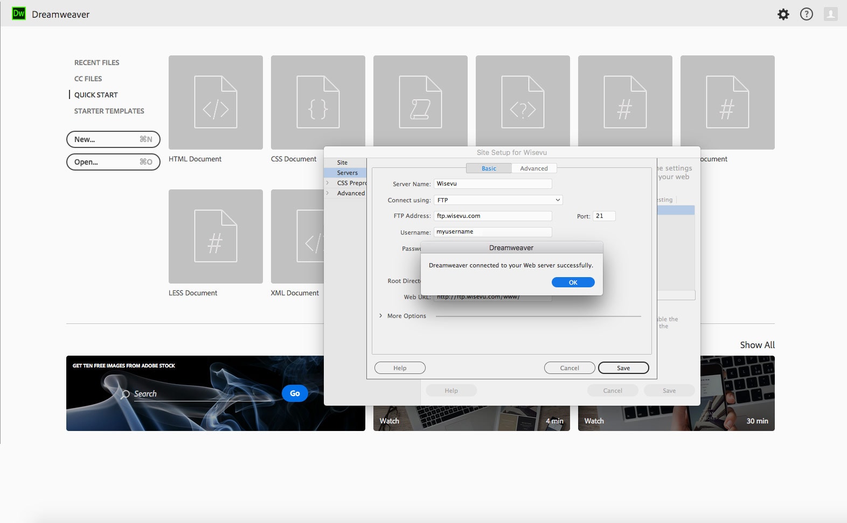This screenshot has width=847, height=523.
Task: Expand CSS Preprocessors tree arrow
Action: (328, 183)
